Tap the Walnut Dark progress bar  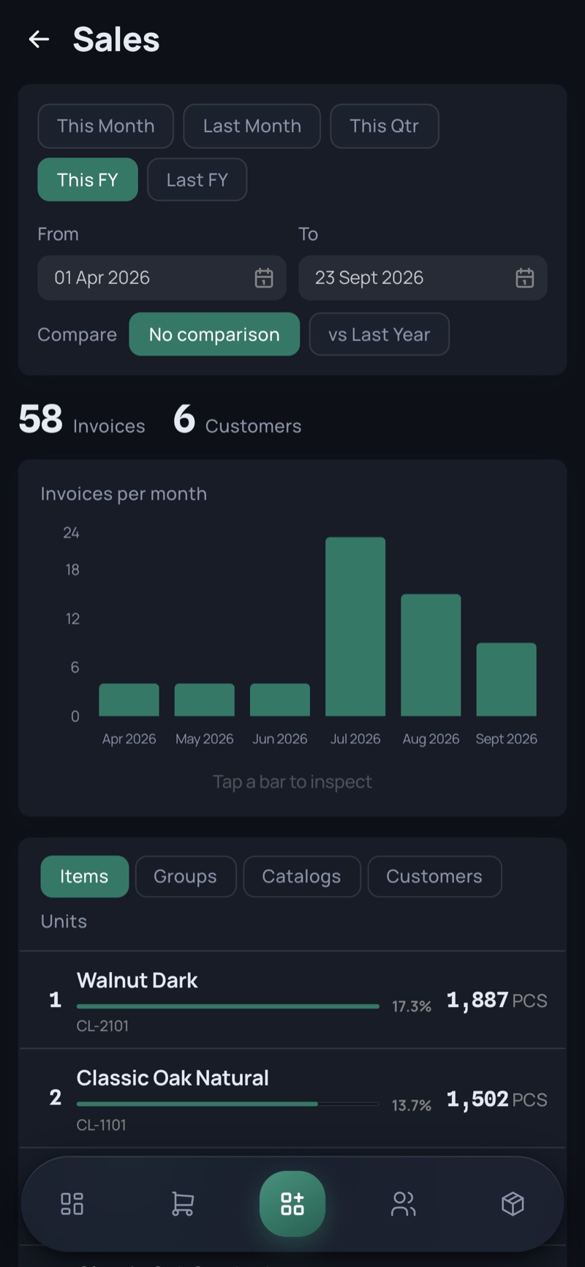coord(227,1006)
